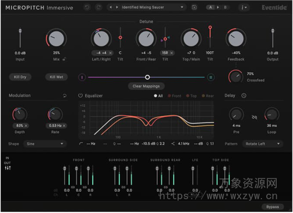Click the Front L channel fader
293x213 pixels.
(x=65, y=169)
